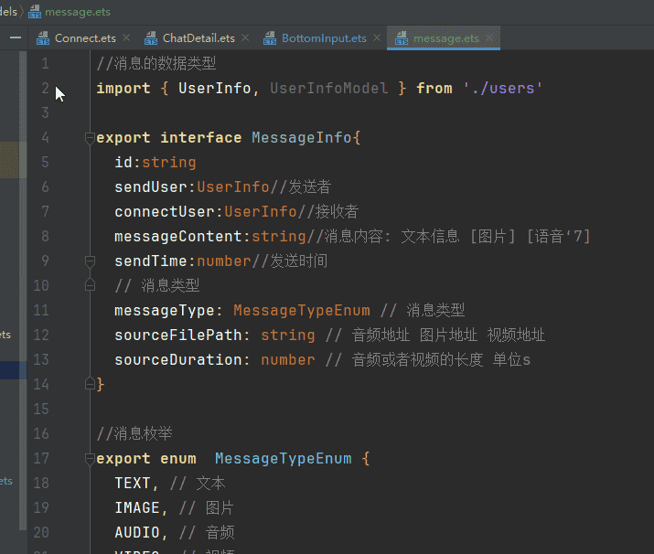Open the BottomInput.ets tab
This screenshot has width=654, height=554.
[x=324, y=38]
